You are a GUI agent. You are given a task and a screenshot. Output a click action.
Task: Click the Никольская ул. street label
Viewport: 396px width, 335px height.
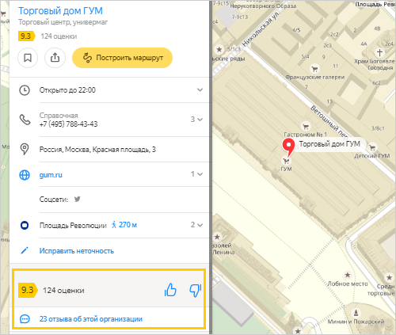pyautogui.click(x=261, y=29)
